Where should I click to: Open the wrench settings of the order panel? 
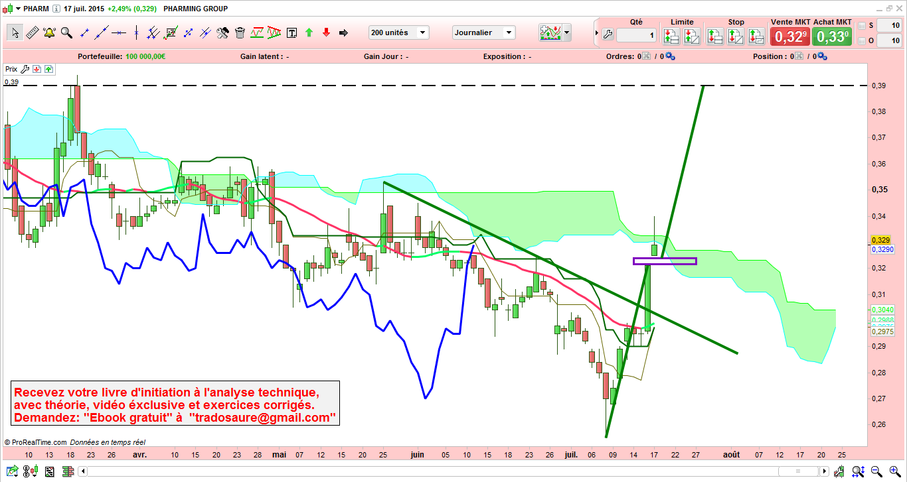(607, 34)
